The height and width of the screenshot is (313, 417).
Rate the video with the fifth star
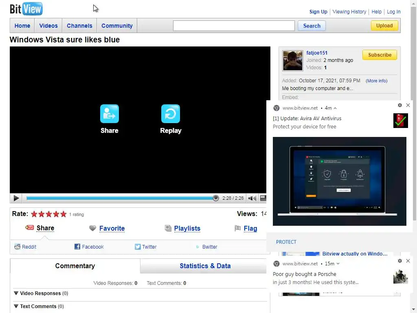[63, 214]
